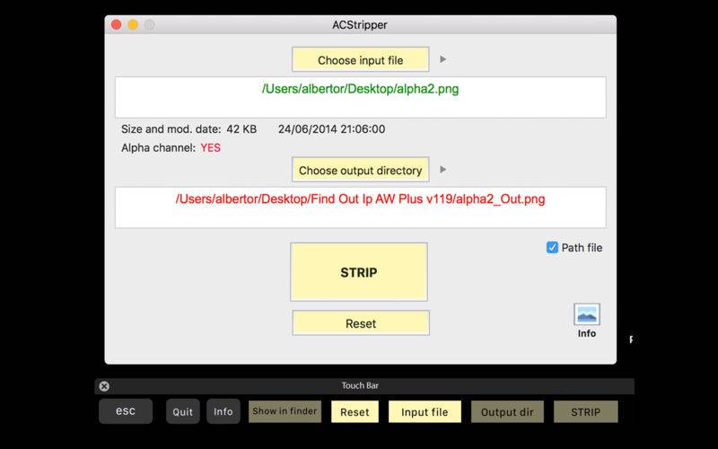Click the Choose output directory button
The width and height of the screenshot is (718, 449).
click(x=361, y=170)
